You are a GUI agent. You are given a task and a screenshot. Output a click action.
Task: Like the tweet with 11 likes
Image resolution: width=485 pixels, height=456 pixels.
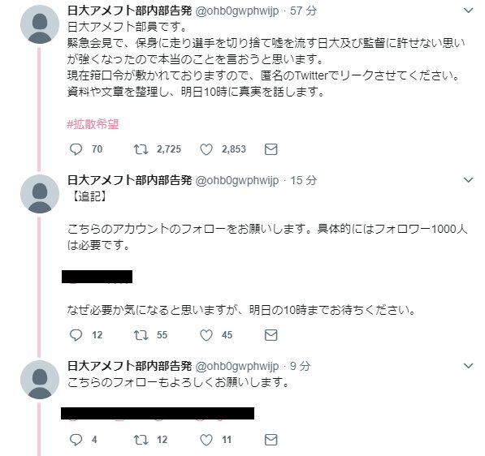[x=206, y=440]
